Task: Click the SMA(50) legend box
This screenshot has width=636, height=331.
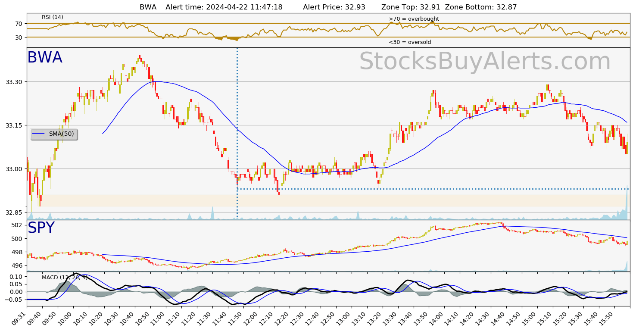Action: (54, 134)
